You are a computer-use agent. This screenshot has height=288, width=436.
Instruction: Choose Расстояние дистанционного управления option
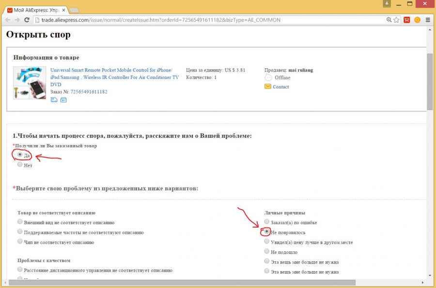(x=20, y=270)
